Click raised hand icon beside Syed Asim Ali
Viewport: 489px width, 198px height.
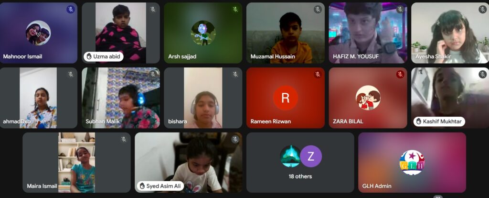142,186
